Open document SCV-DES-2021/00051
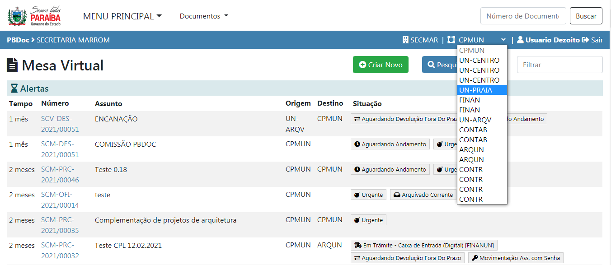 tap(60, 124)
